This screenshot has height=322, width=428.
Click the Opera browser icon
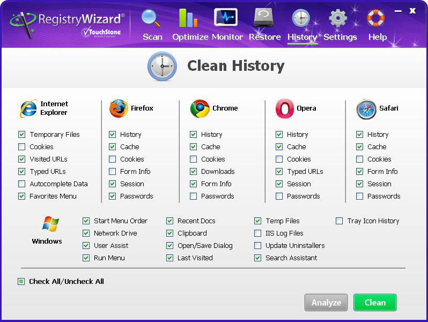284,108
